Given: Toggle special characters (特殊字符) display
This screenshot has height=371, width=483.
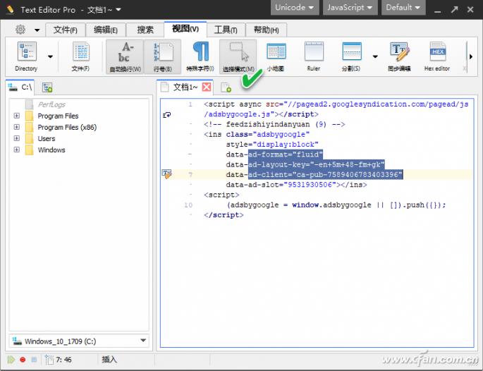Looking at the screenshot, I should (200, 55).
